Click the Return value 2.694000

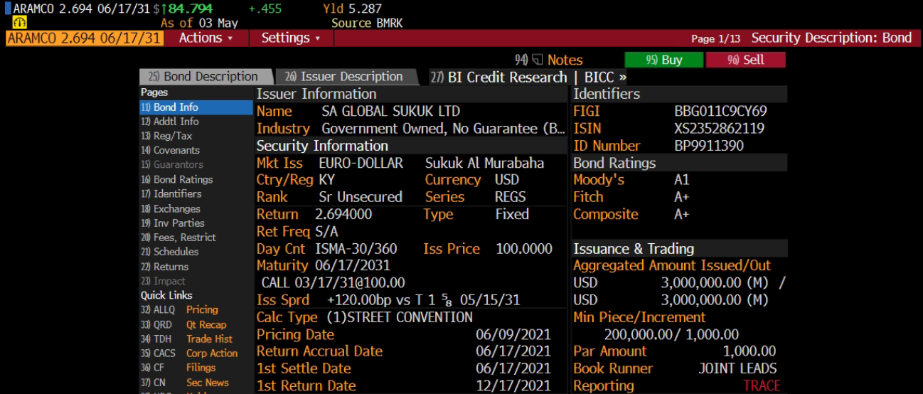(x=343, y=214)
